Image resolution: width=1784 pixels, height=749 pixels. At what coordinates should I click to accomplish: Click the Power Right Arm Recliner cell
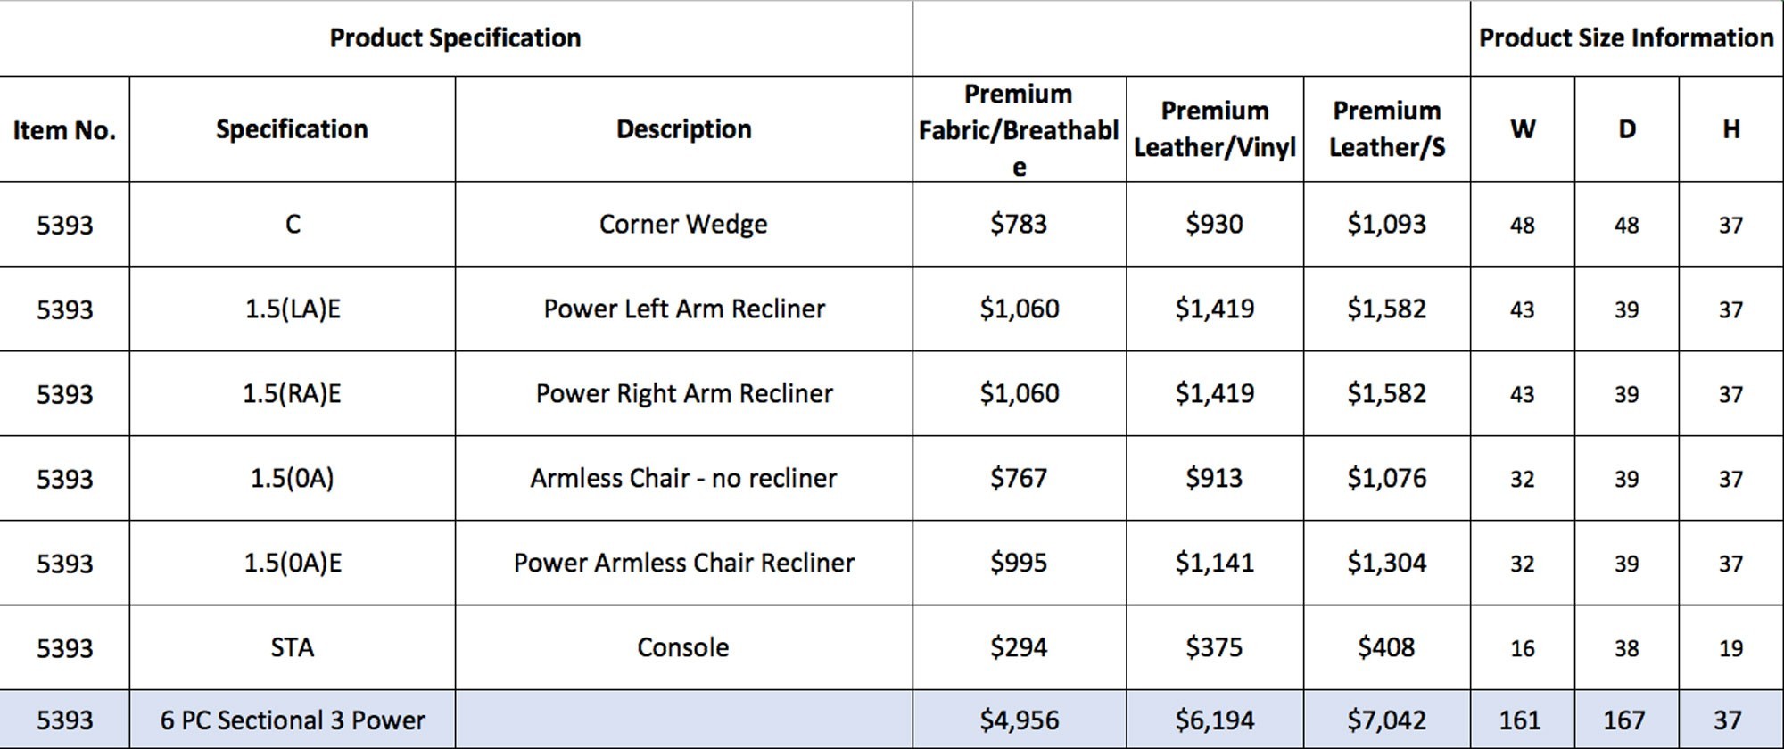pos(684,393)
